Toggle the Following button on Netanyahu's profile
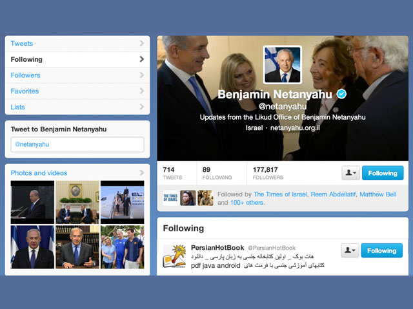 (x=383, y=173)
